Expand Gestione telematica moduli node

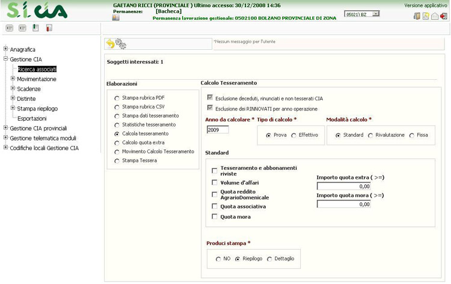(x=5, y=137)
